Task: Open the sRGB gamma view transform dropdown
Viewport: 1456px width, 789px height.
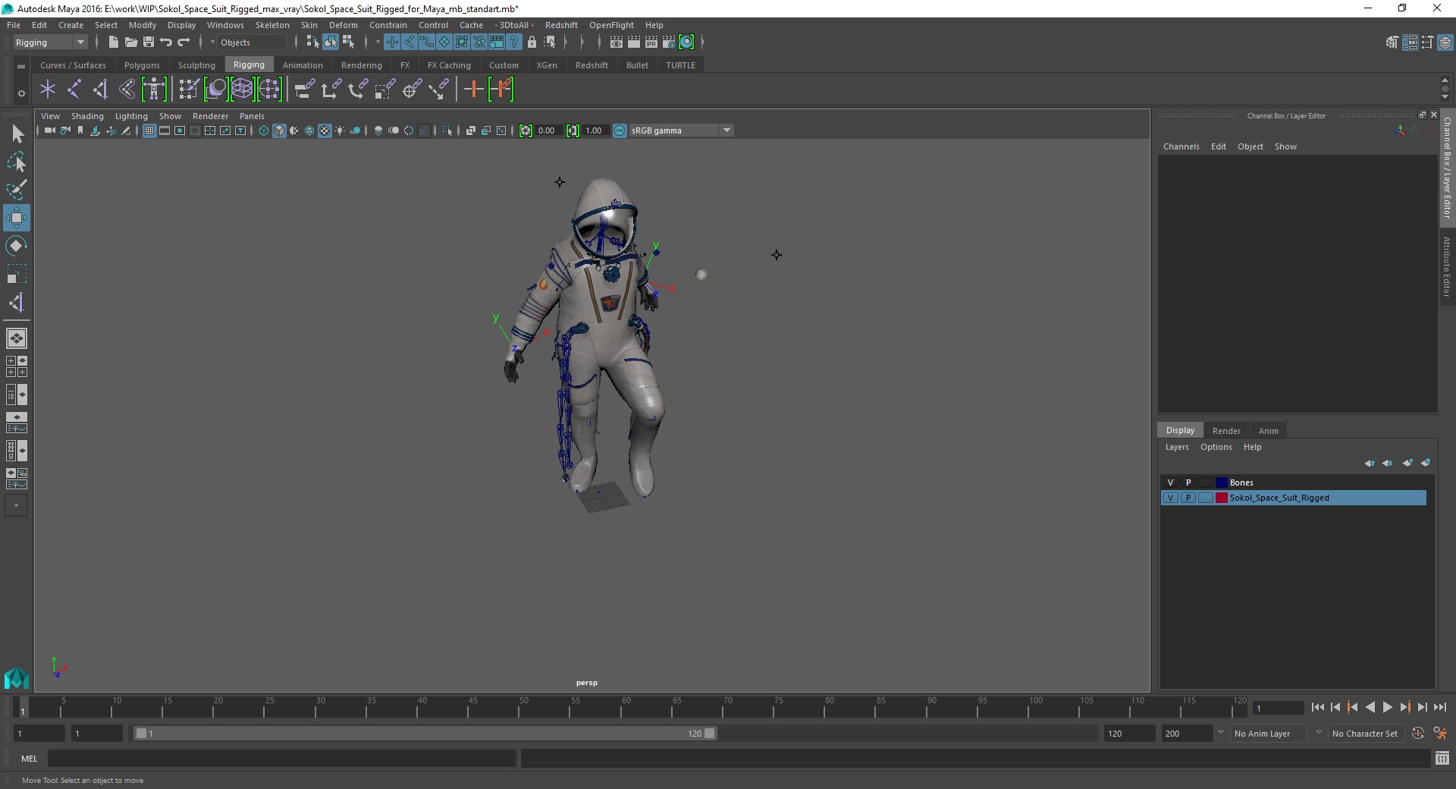Action: pyautogui.click(x=681, y=130)
